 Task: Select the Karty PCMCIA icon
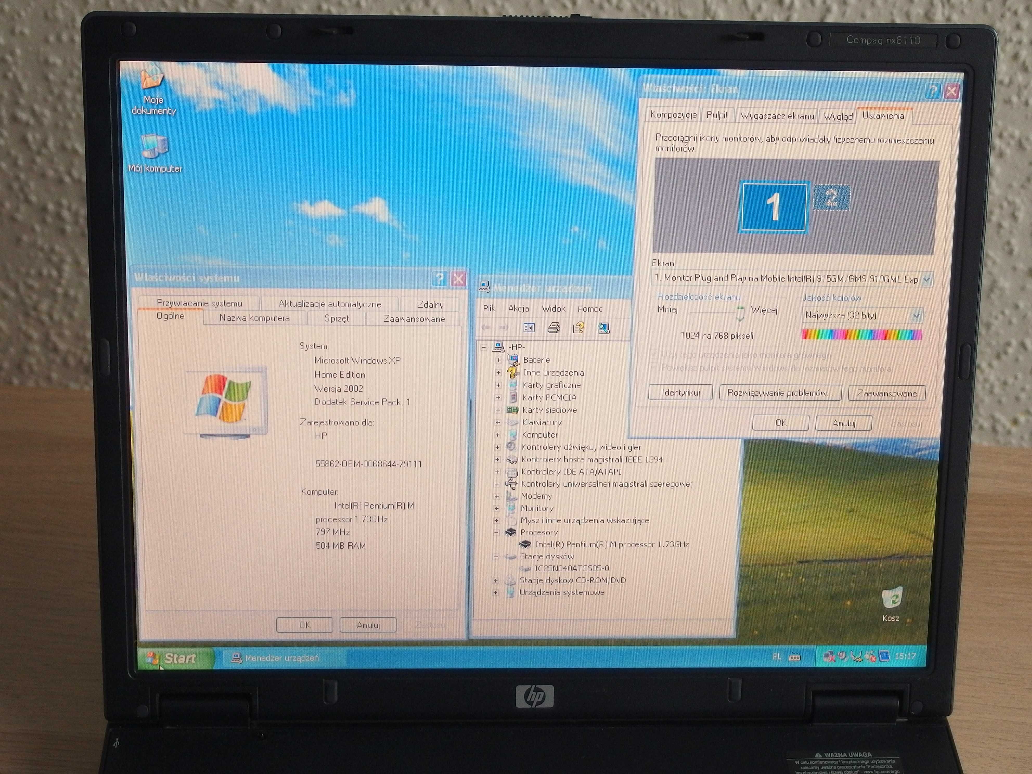coord(513,397)
